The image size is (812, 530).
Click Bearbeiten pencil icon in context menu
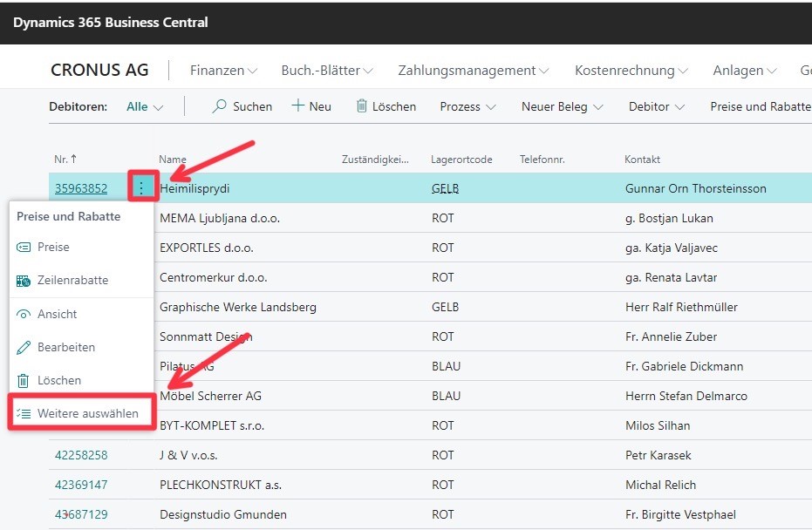(x=24, y=347)
